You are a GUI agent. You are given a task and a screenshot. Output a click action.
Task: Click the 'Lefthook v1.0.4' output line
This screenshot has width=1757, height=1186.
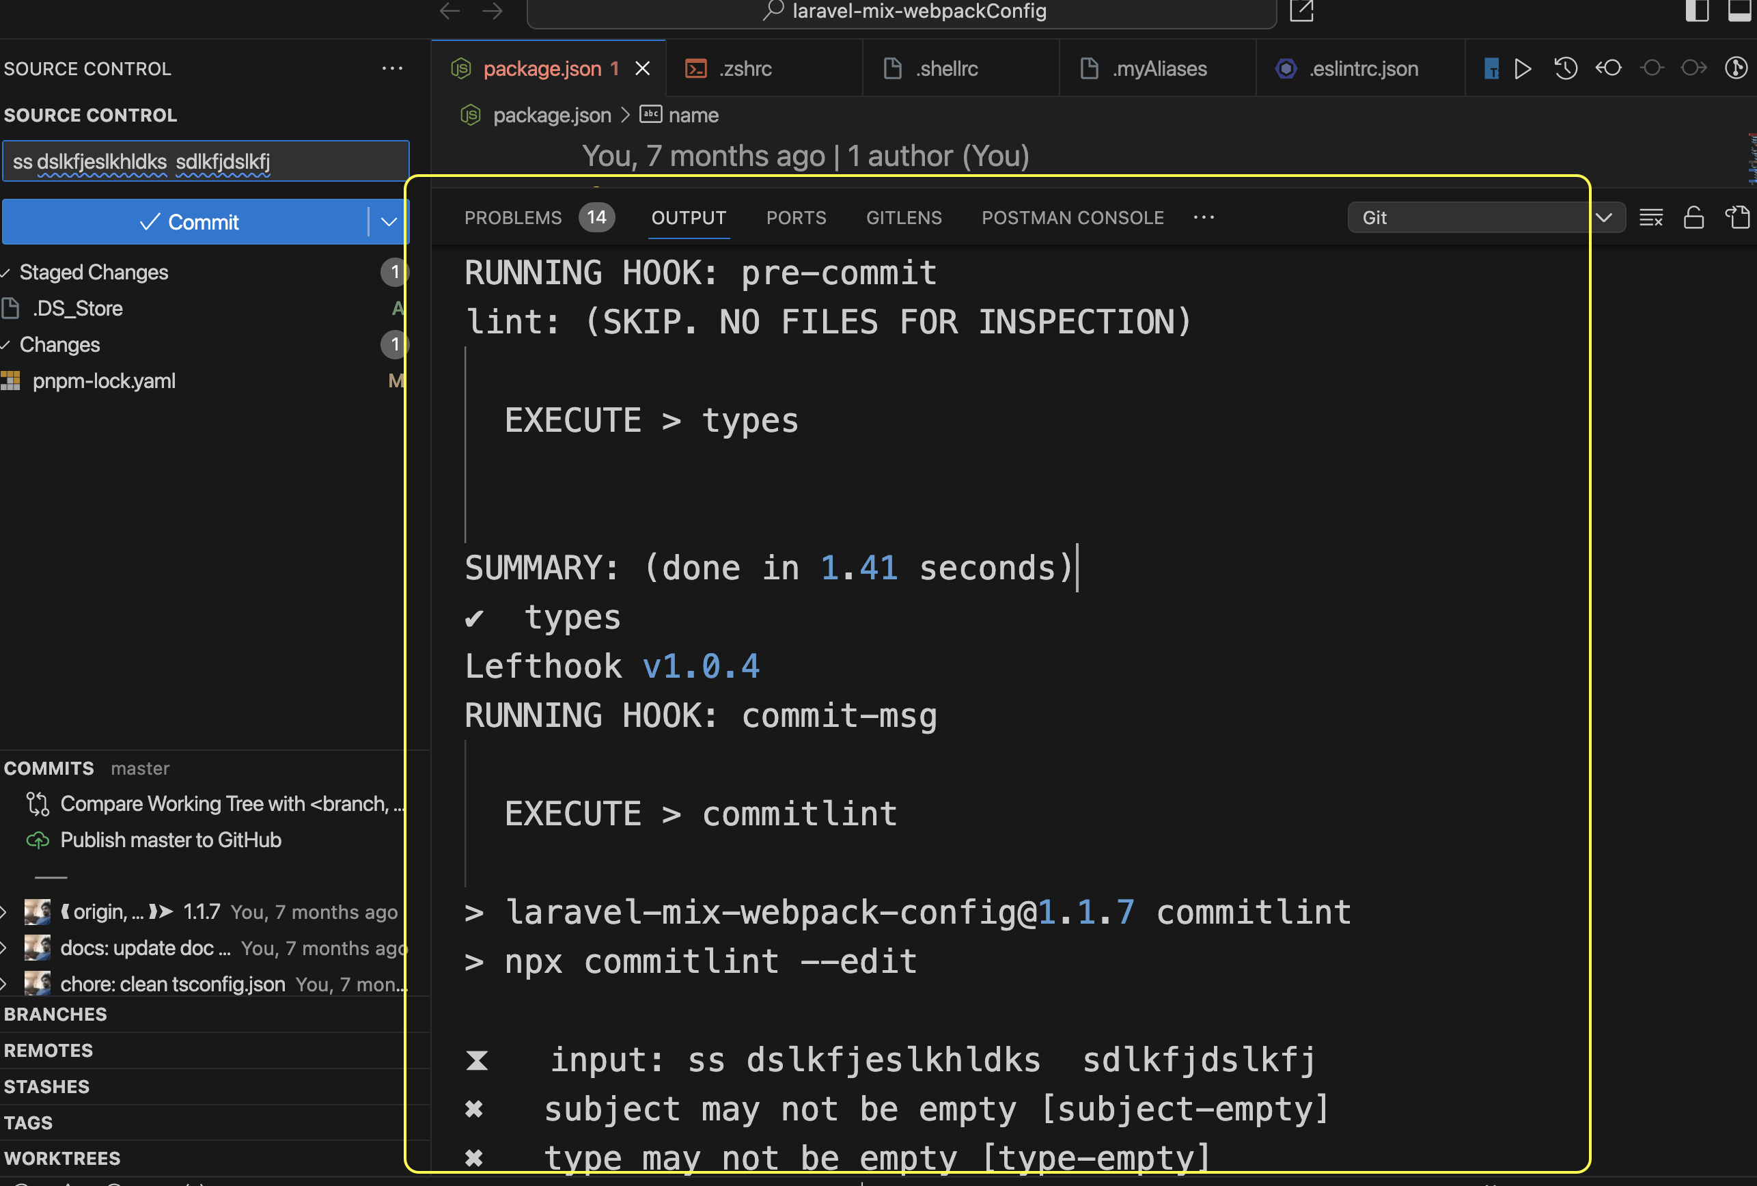pyautogui.click(x=612, y=666)
